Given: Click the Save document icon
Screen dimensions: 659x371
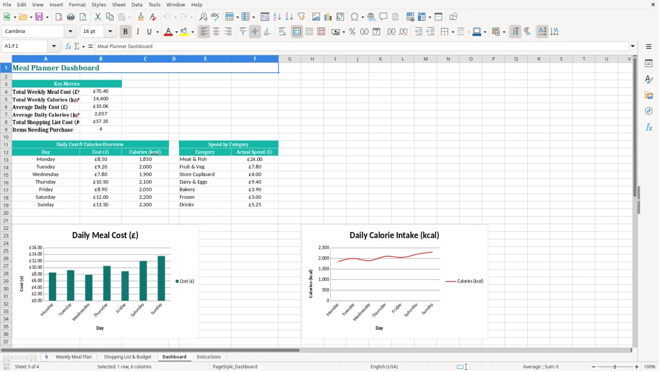Looking at the screenshot, I should click(x=38, y=17).
